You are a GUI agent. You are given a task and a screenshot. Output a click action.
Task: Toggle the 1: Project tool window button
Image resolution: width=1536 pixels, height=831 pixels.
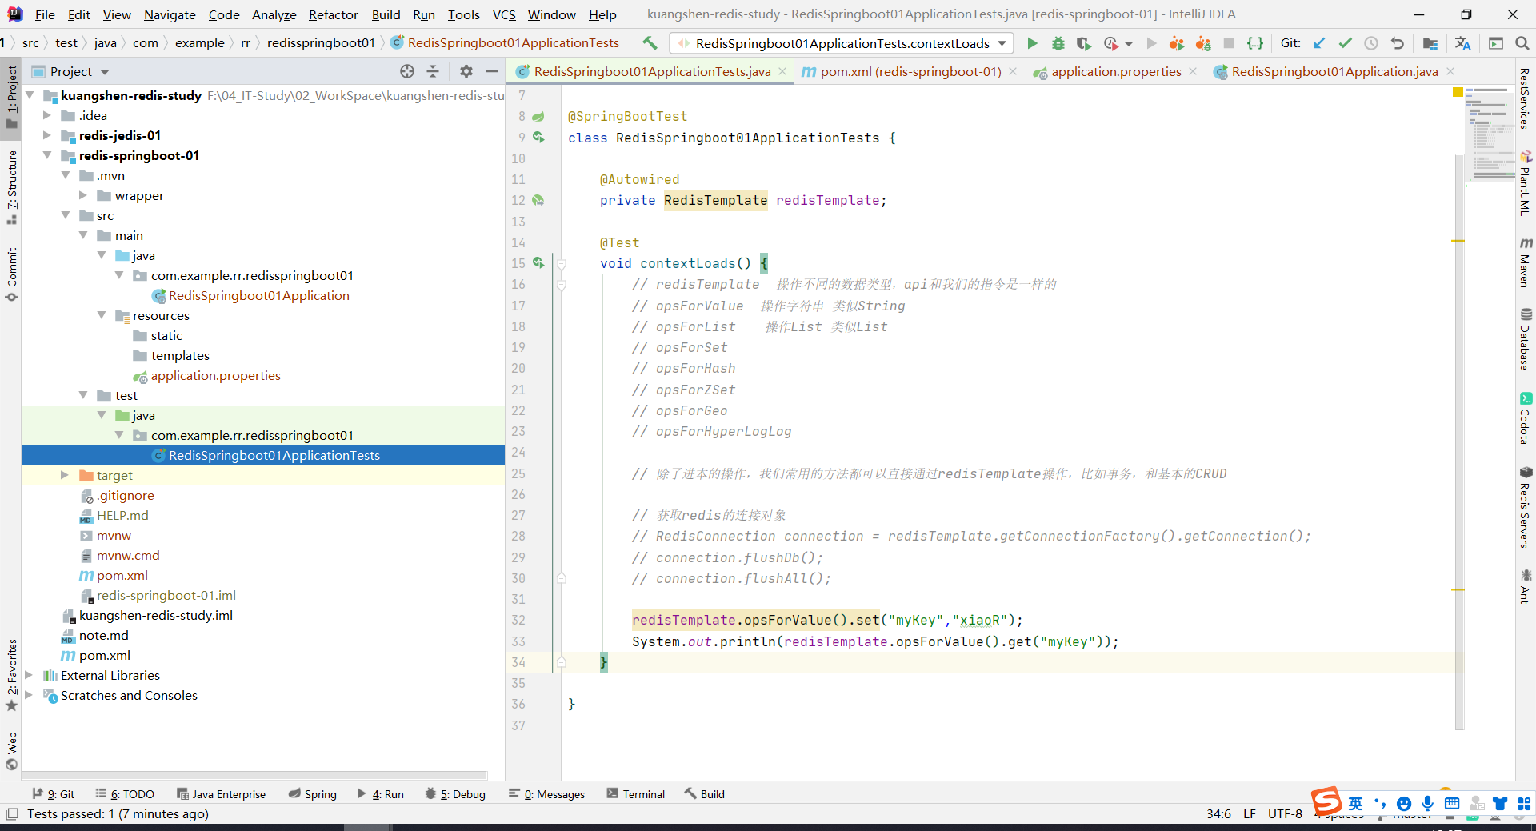click(12, 96)
